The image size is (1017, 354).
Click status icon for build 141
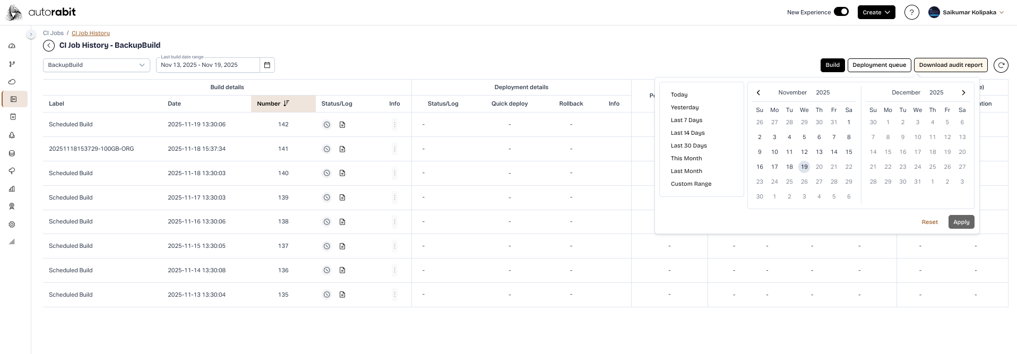327,149
